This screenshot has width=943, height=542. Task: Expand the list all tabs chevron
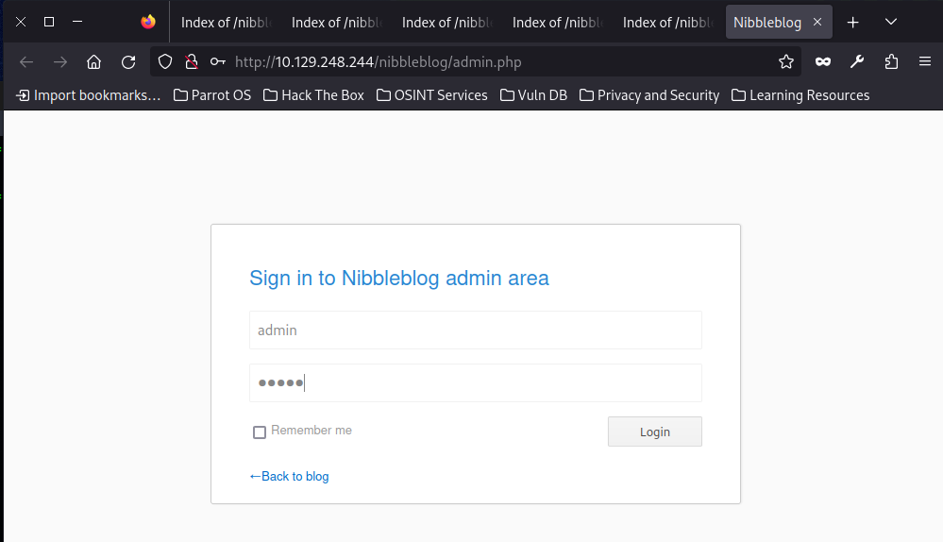click(891, 23)
